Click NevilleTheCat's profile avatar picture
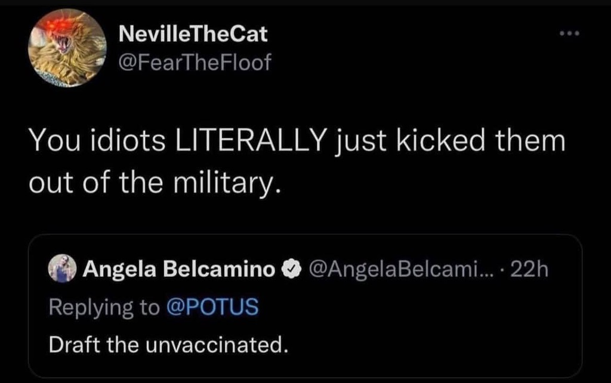This screenshot has height=383, width=611. click(67, 49)
